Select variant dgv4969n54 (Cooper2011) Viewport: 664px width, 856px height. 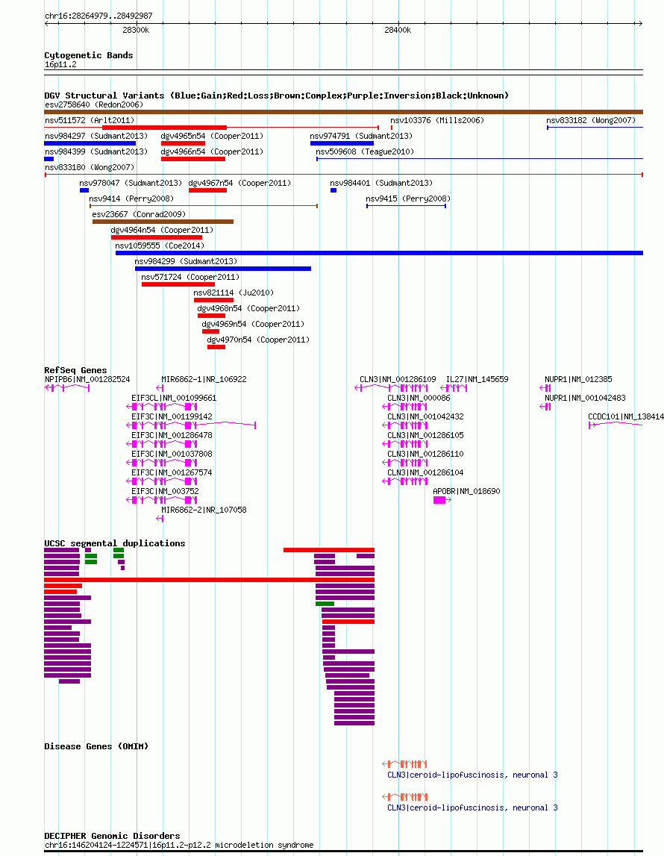tap(253, 325)
